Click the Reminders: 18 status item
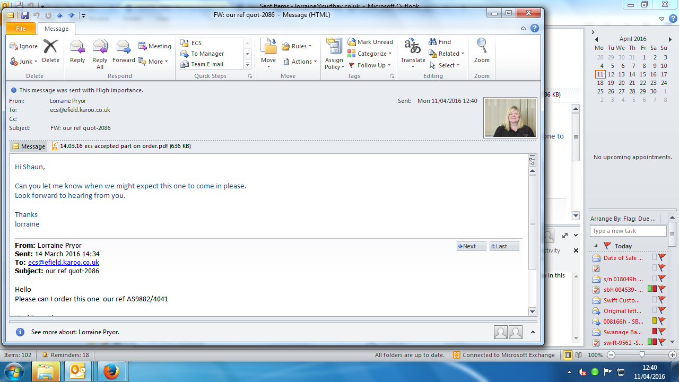679x382 pixels. (x=66, y=355)
